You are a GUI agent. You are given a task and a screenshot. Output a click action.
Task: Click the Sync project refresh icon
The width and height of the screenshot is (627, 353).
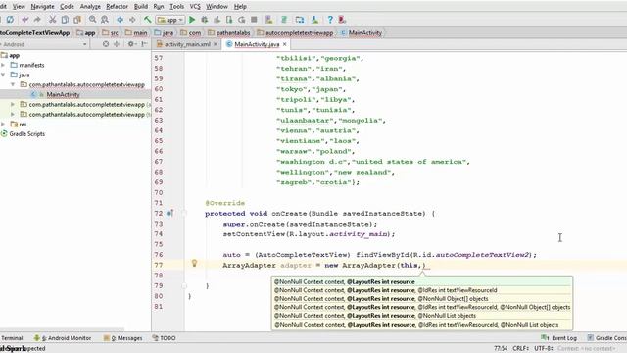(10, 20)
